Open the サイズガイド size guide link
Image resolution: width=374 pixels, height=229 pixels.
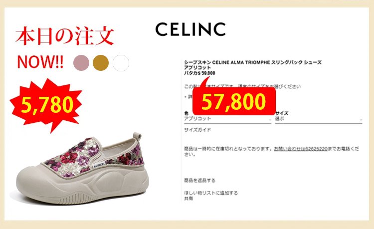[197, 130]
